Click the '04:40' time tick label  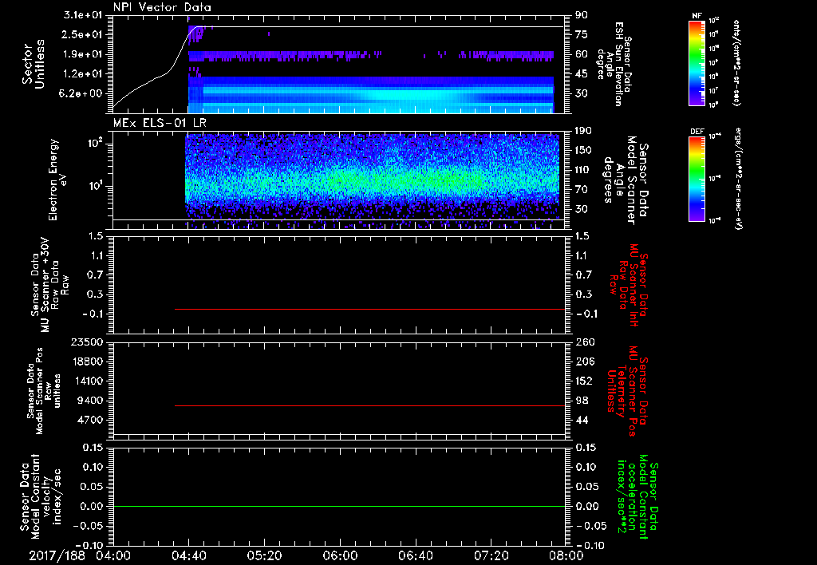point(189,555)
